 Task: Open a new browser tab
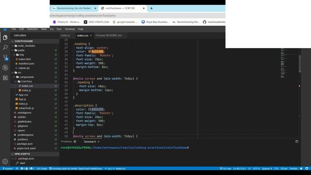(151, 8)
